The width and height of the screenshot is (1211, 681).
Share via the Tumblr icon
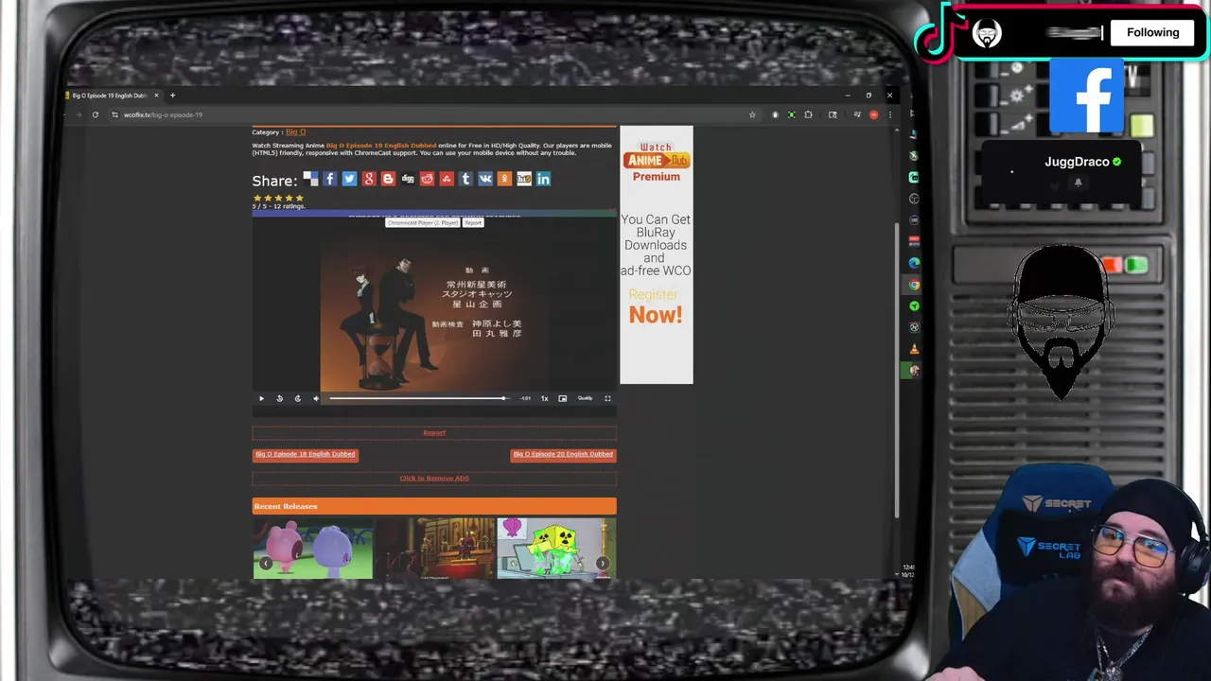(465, 179)
